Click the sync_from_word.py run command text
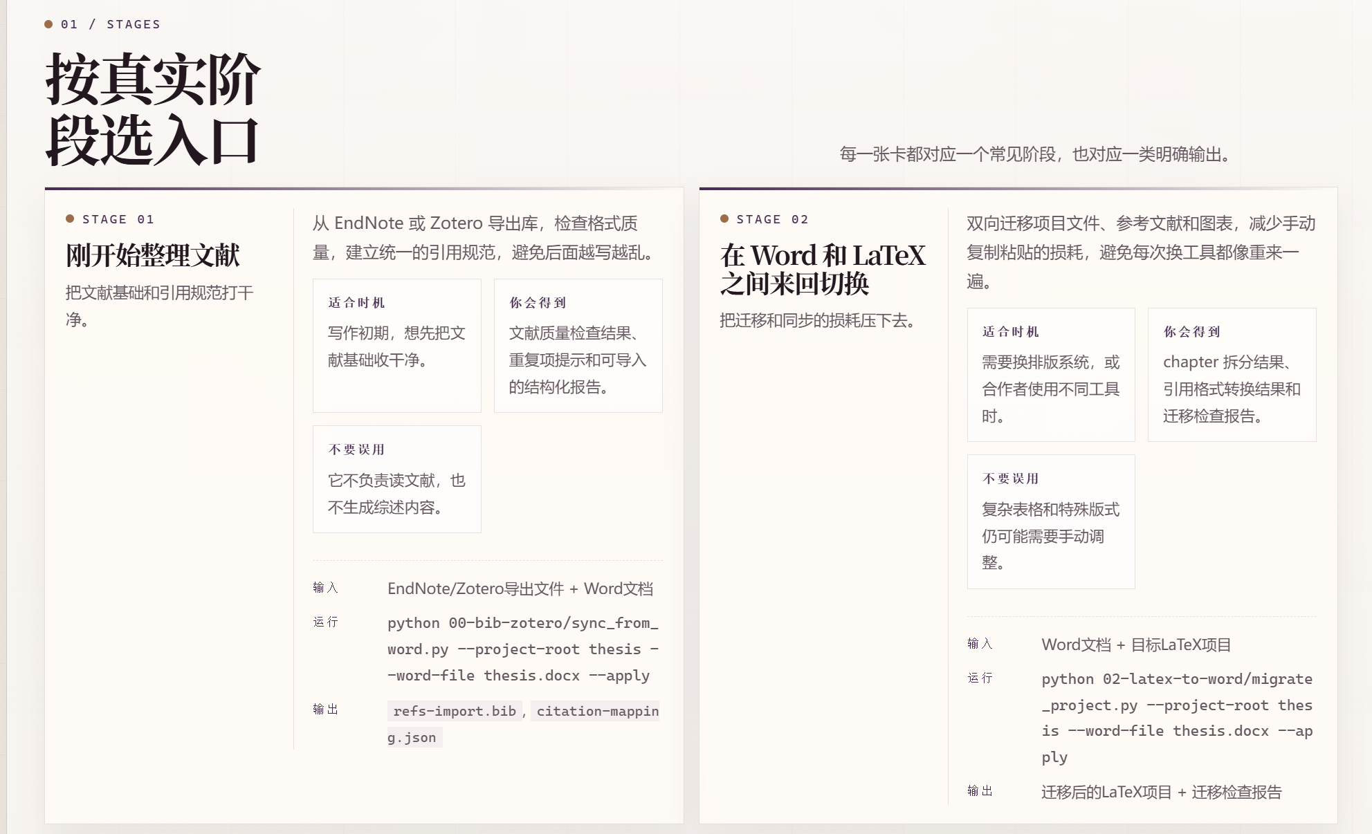This screenshot has height=834, width=1372. (x=523, y=649)
